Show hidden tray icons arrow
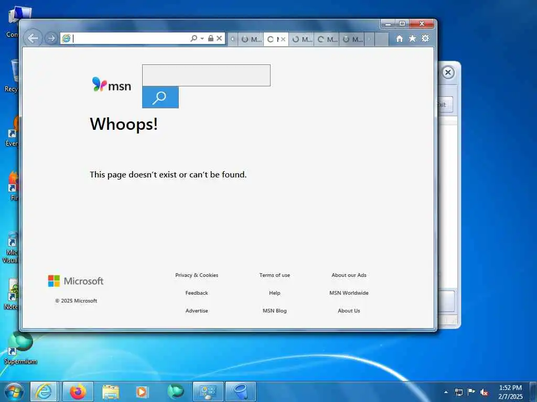The height and width of the screenshot is (402, 537). 446,392
